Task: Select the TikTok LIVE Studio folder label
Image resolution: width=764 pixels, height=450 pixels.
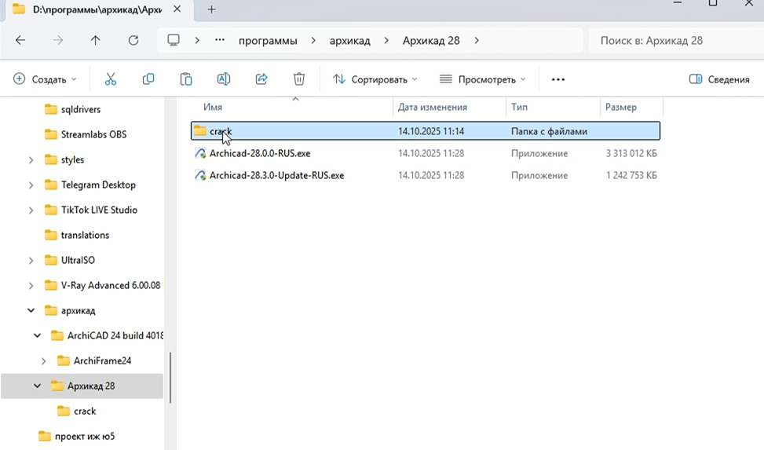Action: tap(99, 210)
